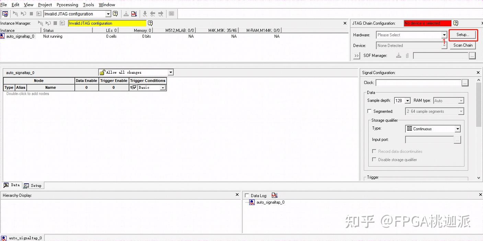483x241 pixels.
Task: Click Autorun Analysis icon in Instance Manager
Action: (48, 23)
